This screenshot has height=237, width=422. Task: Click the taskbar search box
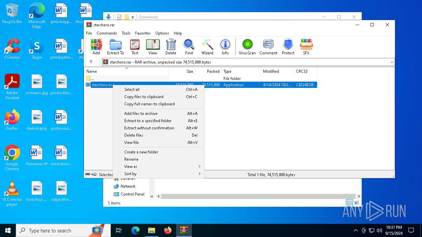point(63,230)
